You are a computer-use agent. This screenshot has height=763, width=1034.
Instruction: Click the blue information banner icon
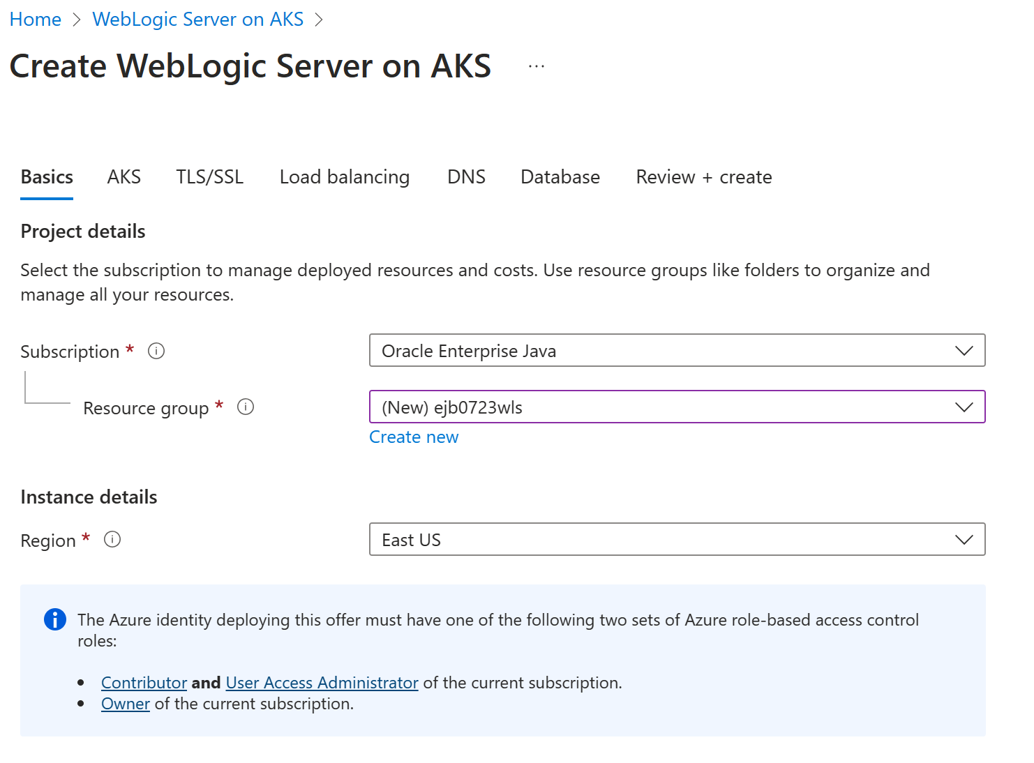click(x=55, y=619)
